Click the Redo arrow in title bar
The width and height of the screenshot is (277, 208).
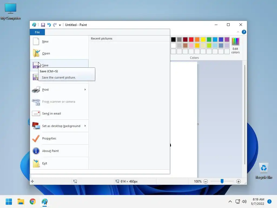55,25
